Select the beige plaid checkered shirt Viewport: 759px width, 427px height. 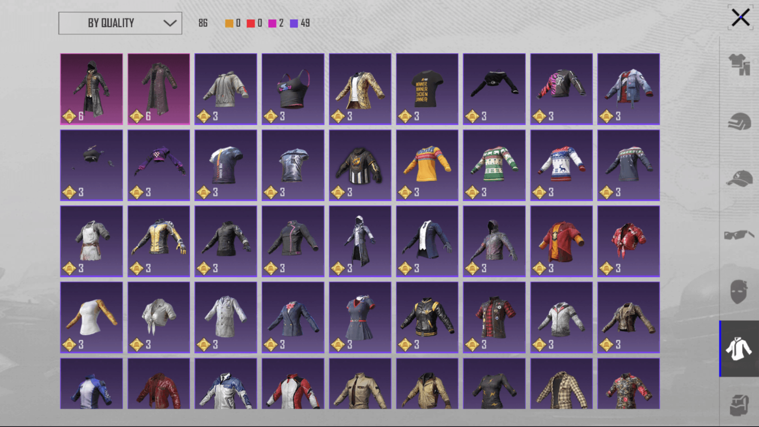561,384
